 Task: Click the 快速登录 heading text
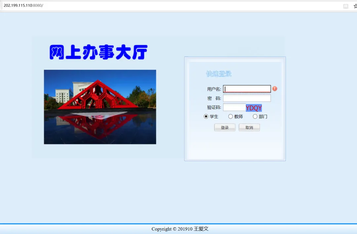click(x=218, y=74)
